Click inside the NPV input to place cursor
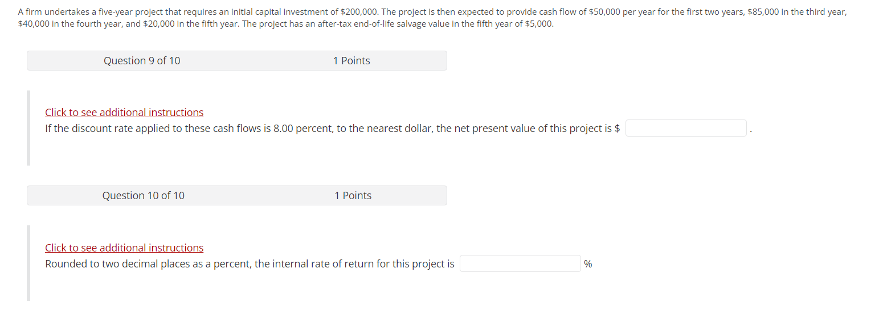The image size is (879, 334). (685, 128)
